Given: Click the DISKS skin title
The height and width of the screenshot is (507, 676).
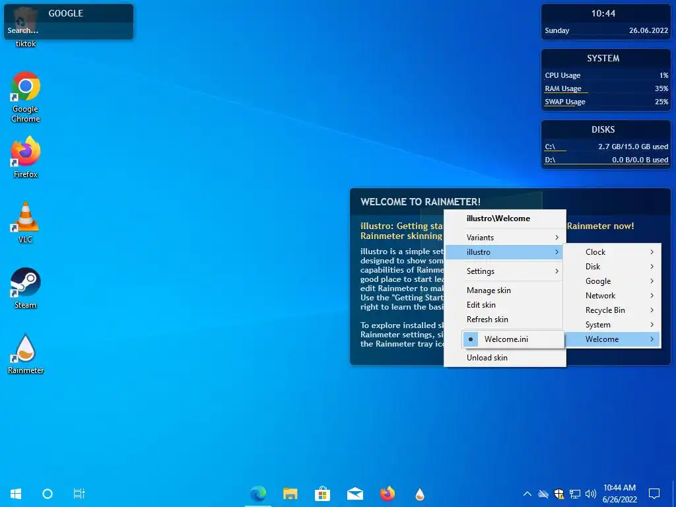Looking at the screenshot, I should coord(603,130).
